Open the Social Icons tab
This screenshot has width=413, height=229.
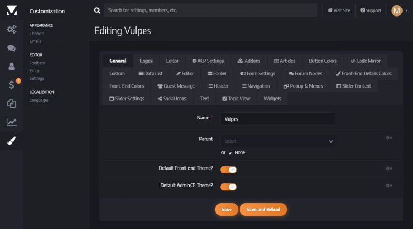(x=172, y=99)
